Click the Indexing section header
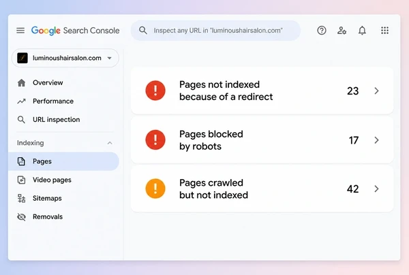409x275 pixels. pos(31,143)
